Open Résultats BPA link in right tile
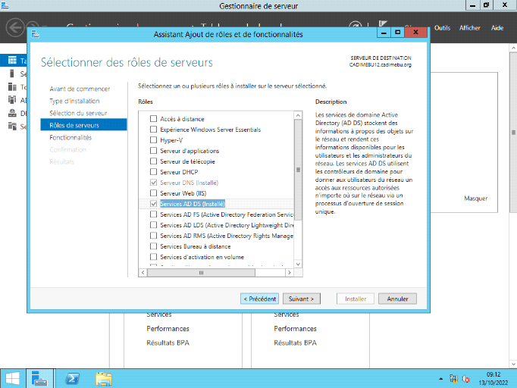This screenshot has width=517, height=388. click(295, 343)
